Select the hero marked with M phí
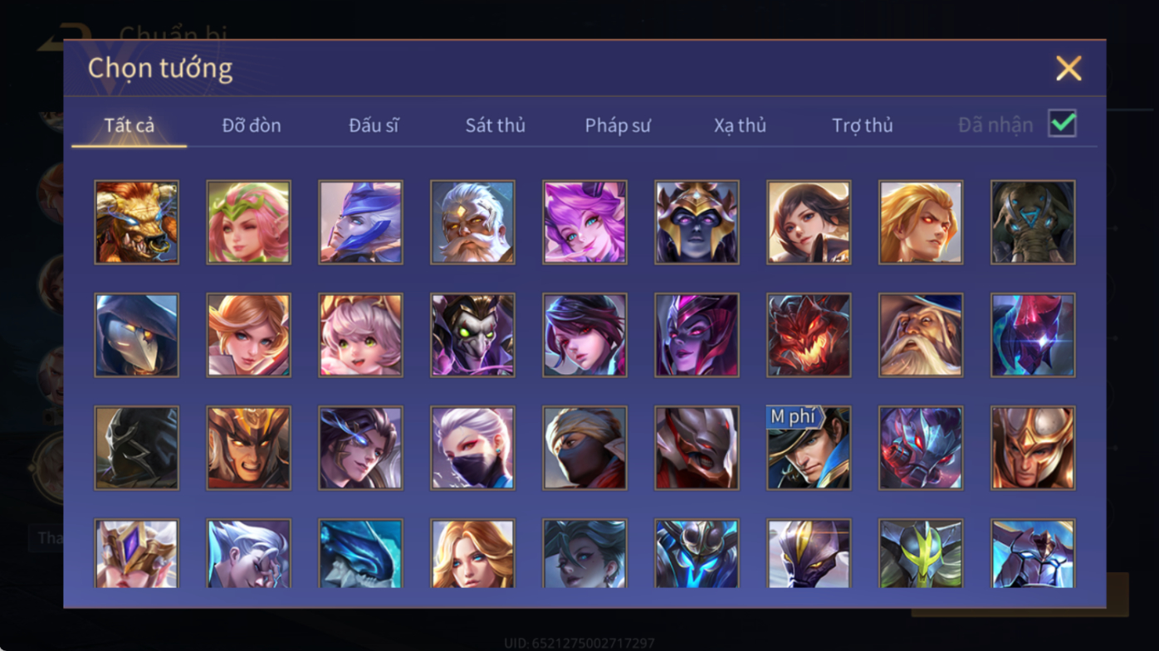This screenshot has height=651, width=1159. click(809, 448)
